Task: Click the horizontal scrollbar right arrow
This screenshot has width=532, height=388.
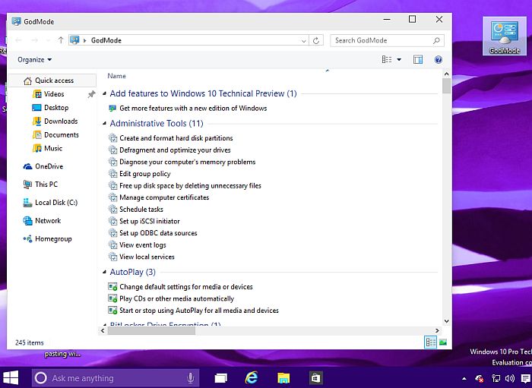Action: pyautogui.click(x=437, y=330)
